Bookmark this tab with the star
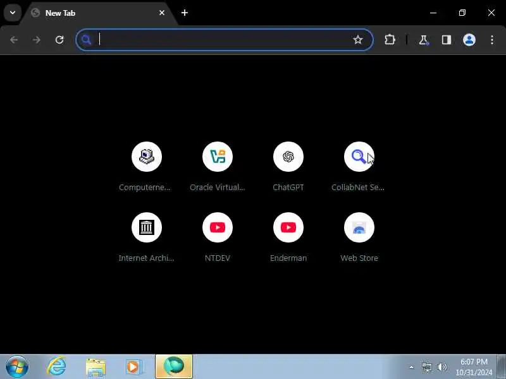 (x=358, y=40)
